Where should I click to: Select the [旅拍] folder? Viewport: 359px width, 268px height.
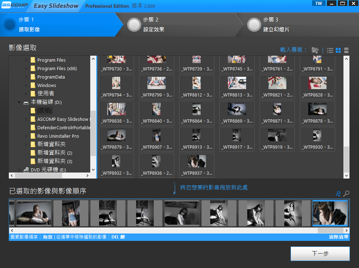point(44,111)
